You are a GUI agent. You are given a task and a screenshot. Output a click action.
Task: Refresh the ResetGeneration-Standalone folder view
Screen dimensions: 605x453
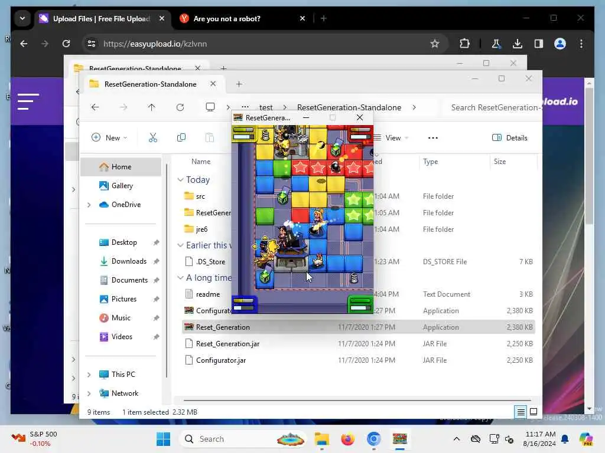pos(180,107)
